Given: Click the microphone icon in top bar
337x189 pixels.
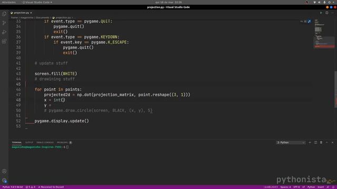Looking at the screenshot, I should [324, 2].
